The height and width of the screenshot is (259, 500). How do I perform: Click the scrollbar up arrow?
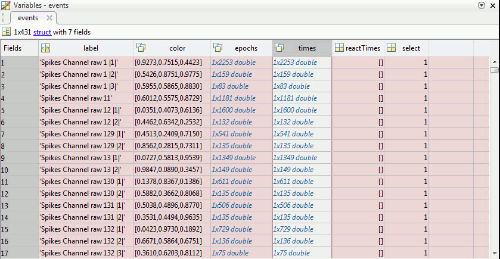[x=494, y=61]
